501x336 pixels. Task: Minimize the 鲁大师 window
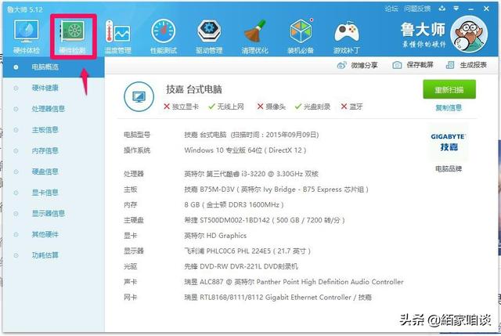[x=471, y=9]
